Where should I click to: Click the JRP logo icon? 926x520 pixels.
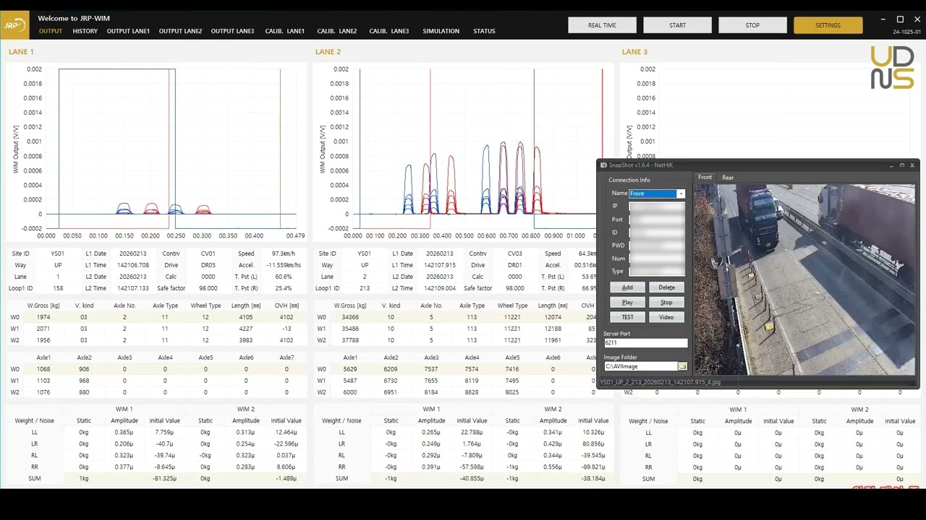point(14,25)
